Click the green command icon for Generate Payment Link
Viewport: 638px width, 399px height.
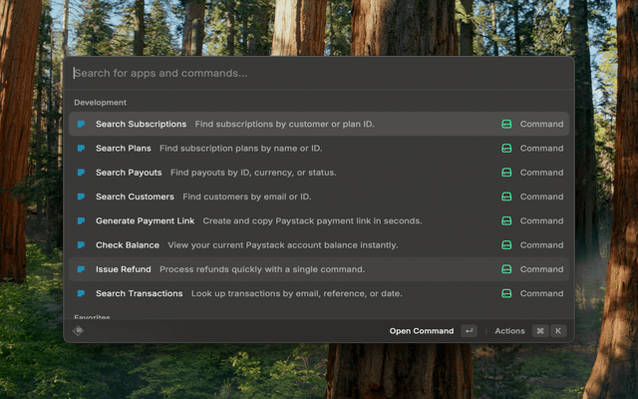click(506, 221)
